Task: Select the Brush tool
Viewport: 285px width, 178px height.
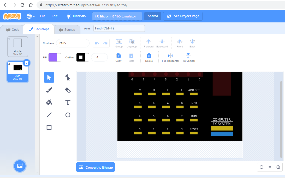Action: [49, 90]
